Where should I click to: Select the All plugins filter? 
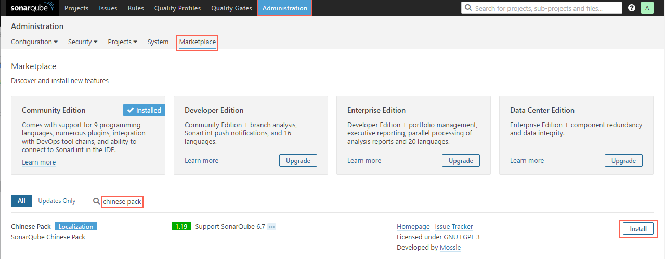point(21,201)
